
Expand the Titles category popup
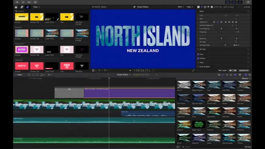[36, 7]
